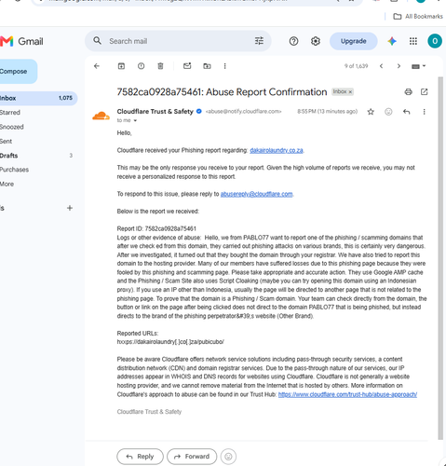Print this email conversation

pos(409,92)
